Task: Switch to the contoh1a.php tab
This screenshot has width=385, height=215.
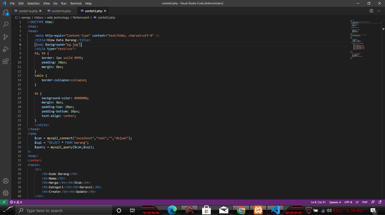Action: tap(28, 11)
